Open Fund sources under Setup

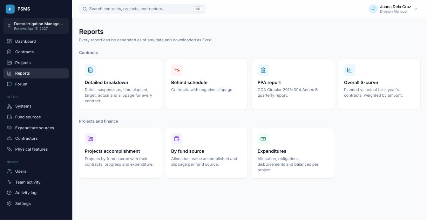[36, 117]
